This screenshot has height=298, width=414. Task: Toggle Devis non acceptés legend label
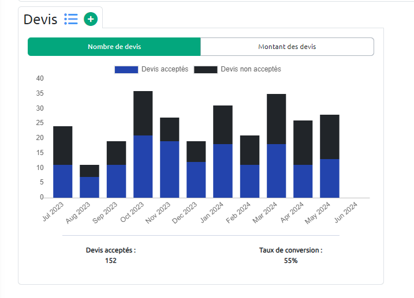(x=251, y=69)
